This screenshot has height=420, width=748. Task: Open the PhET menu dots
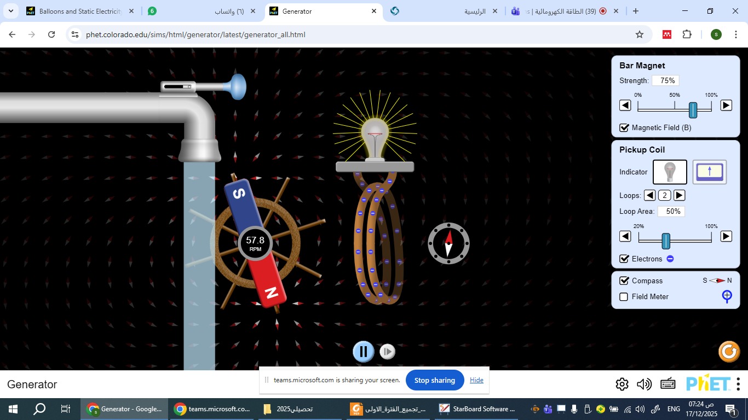coord(738,384)
